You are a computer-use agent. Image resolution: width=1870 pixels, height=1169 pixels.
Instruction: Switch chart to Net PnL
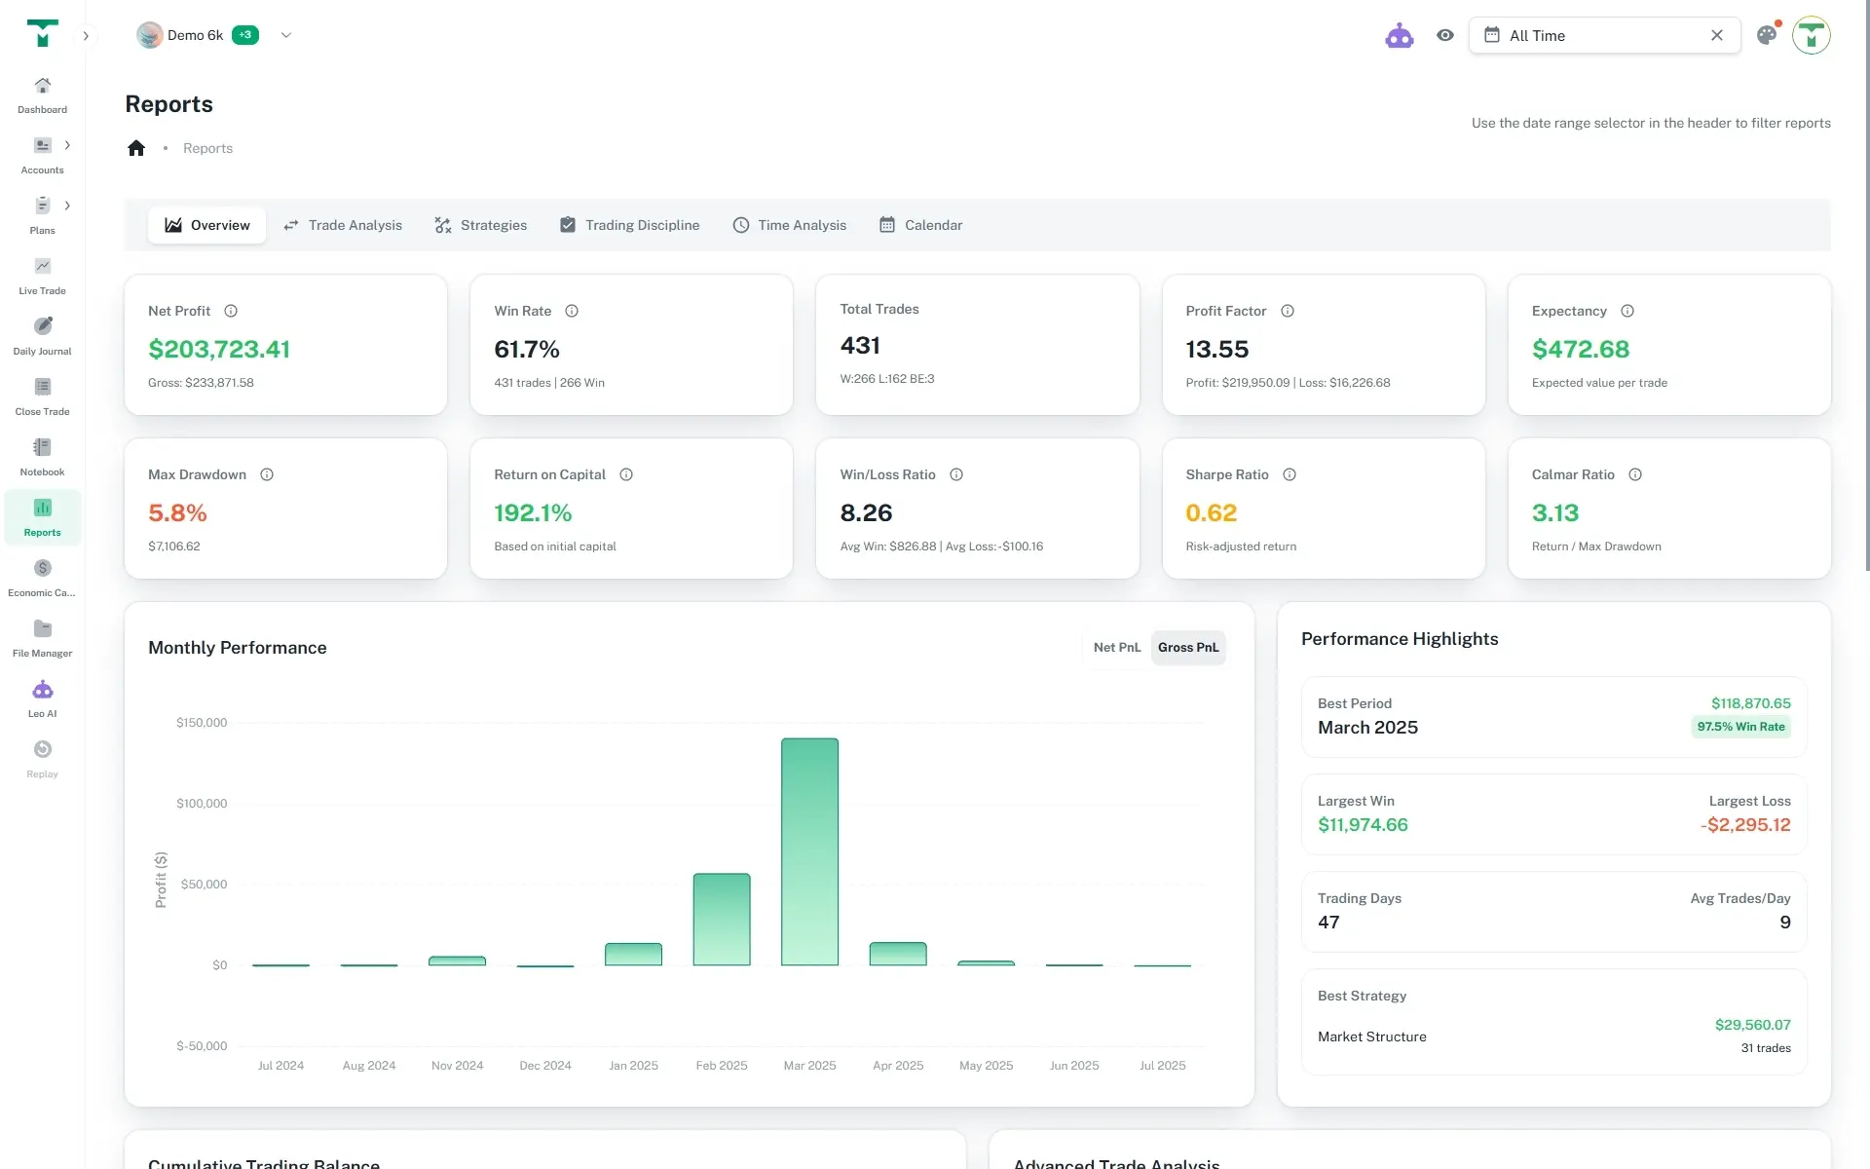(1116, 648)
